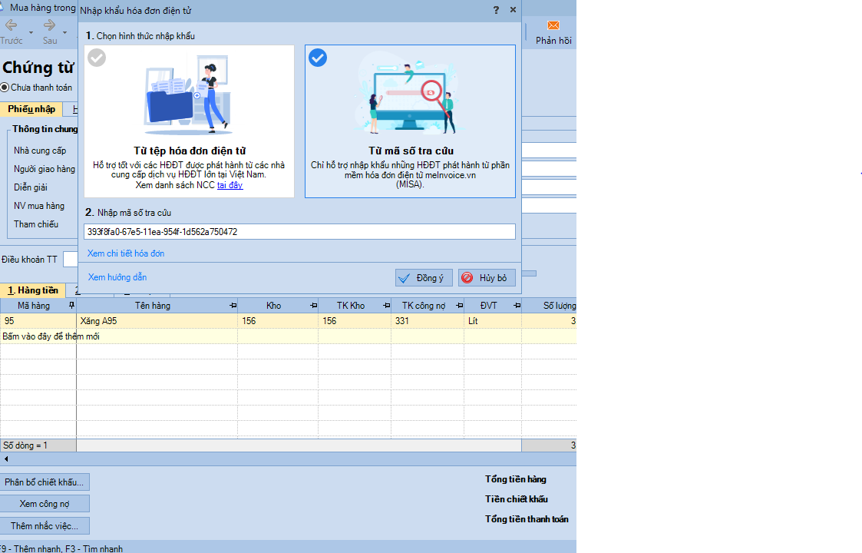Click the Sau forward arrow icon
This screenshot has height=553, width=862.
pos(50,25)
